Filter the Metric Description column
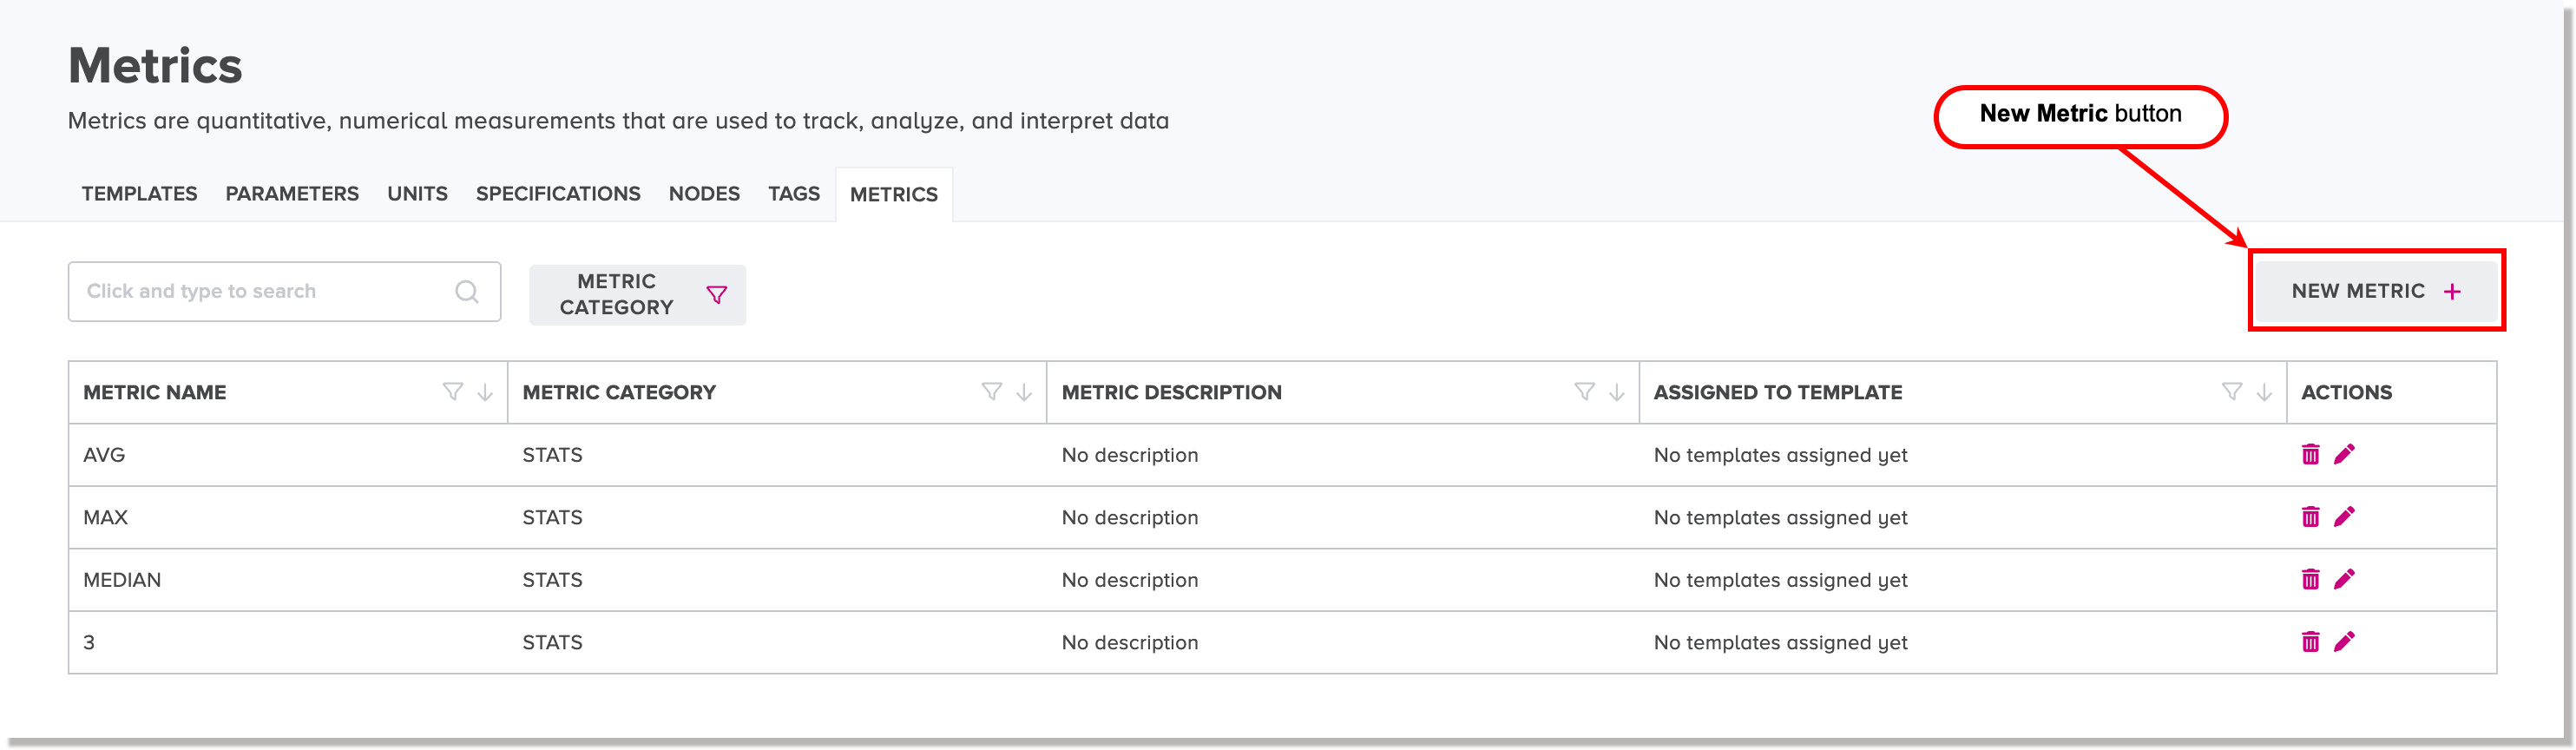Image resolution: width=2576 pixels, height=750 pixels. [1584, 392]
